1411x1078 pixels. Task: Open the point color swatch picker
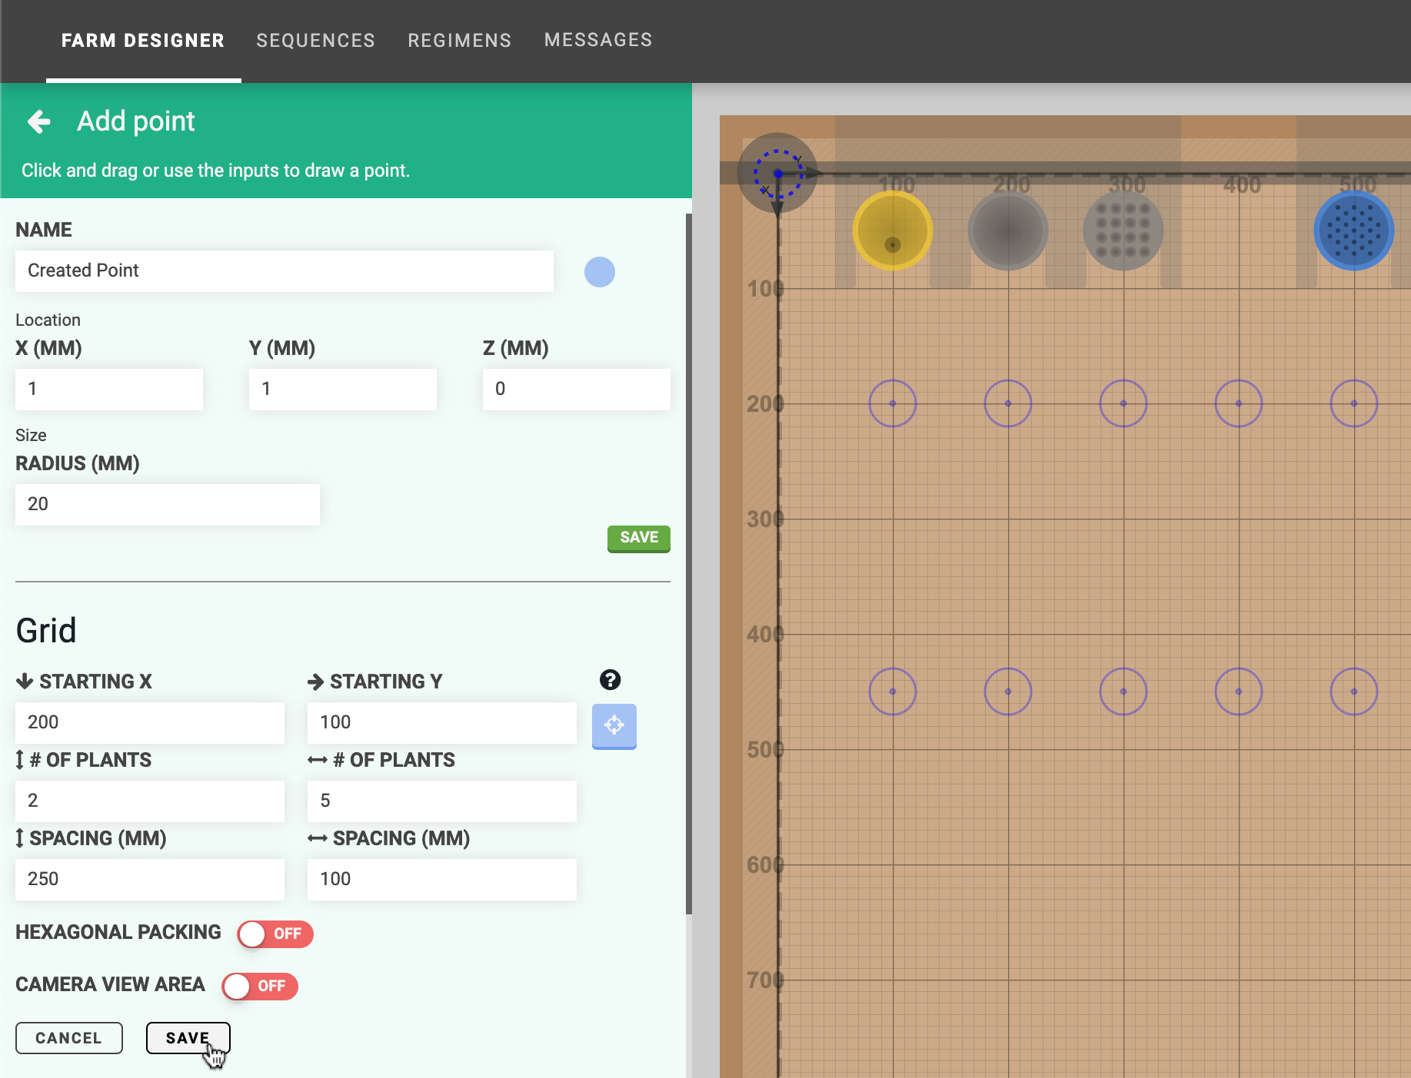pyautogui.click(x=600, y=271)
